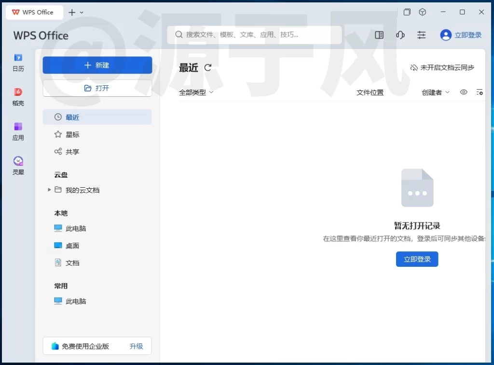Click the folder icon in 打开 button

click(x=88, y=88)
